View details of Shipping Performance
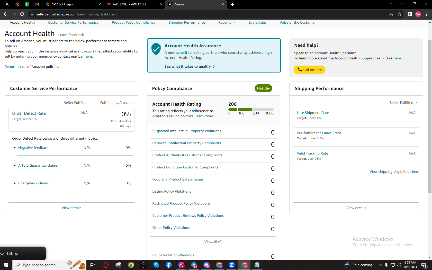Image resolution: width=432 pixels, height=270 pixels. tap(356, 208)
